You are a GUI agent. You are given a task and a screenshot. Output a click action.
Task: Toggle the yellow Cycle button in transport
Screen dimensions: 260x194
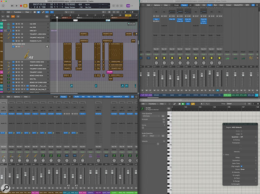click(25, 6)
